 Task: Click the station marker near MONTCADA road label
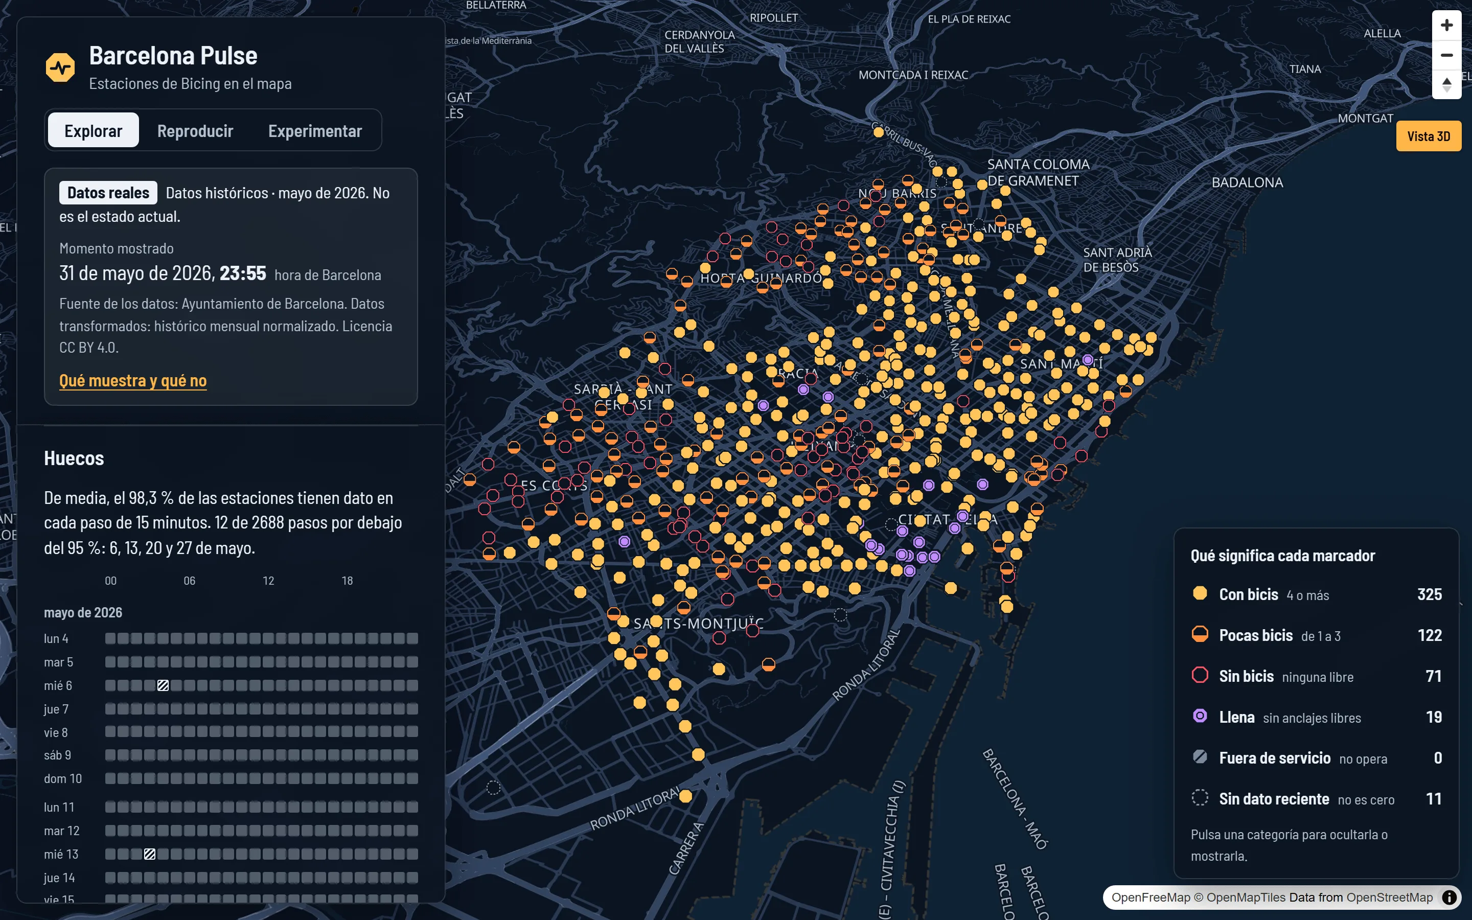878,132
